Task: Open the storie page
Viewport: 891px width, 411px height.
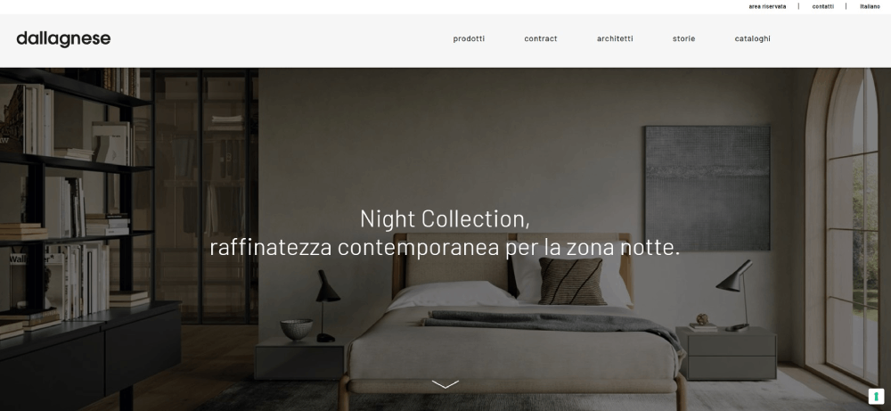Action: pos(683,38)
